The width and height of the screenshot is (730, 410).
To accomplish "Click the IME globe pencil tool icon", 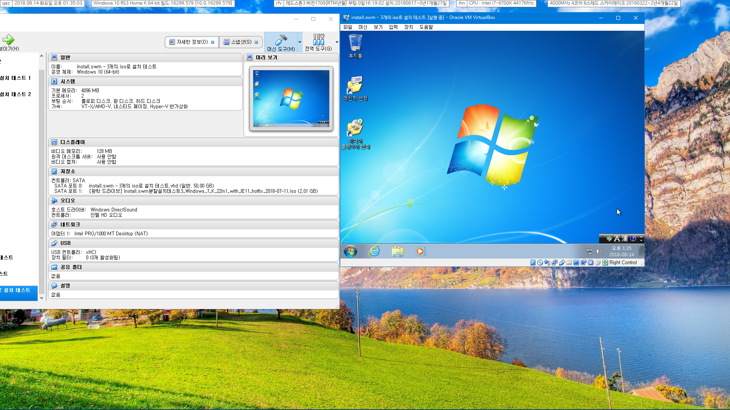I will tap(609, 238).
